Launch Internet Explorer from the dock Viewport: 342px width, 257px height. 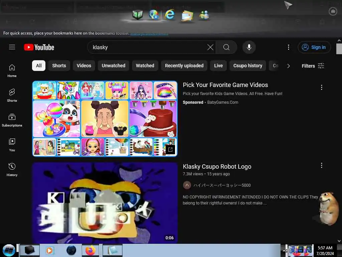coord(170,15)
